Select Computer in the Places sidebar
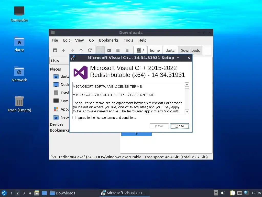This screenshot has height=197, width=262. pos(61,101)
